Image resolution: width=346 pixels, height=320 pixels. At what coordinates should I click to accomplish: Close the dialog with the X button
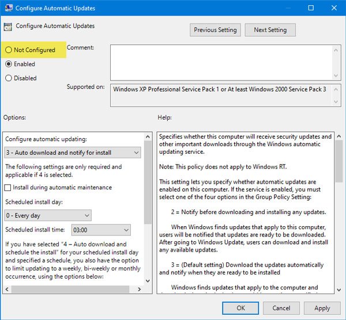tap(336, 9)
